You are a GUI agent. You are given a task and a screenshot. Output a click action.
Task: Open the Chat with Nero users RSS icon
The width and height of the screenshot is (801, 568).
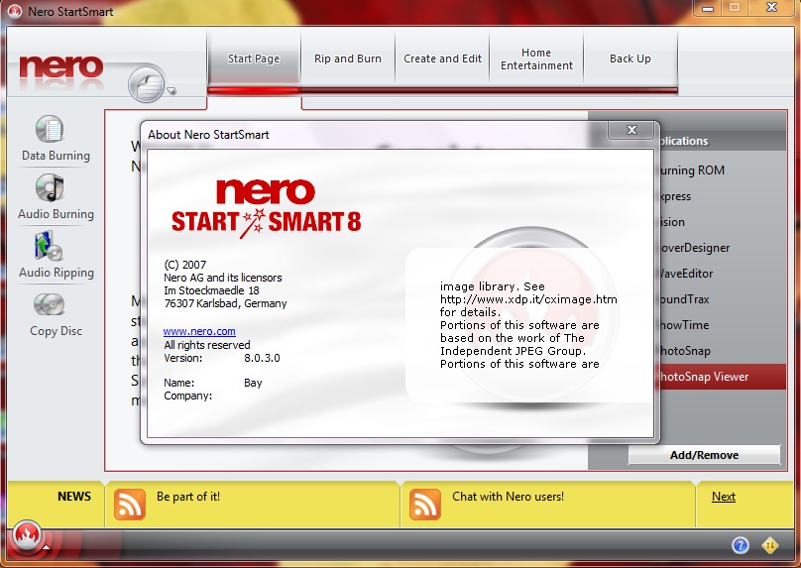pos(424,505)
